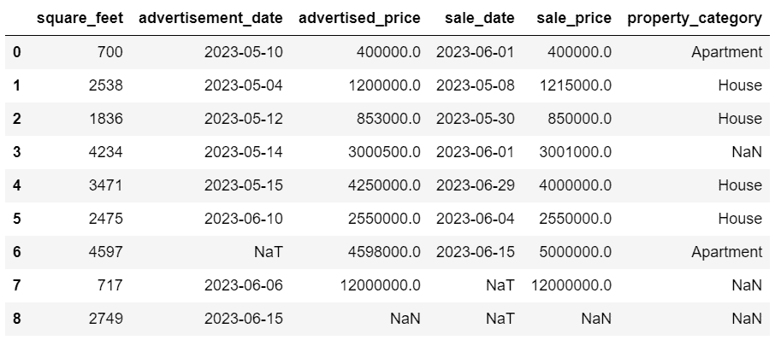The image size is (775, 346).
Task: Click advertised price 12000000.0
Action: (x=375, y=285)
